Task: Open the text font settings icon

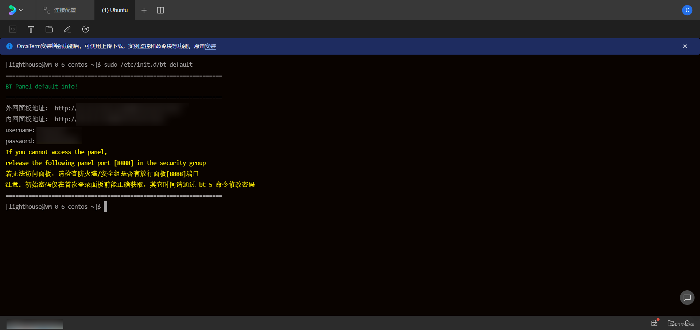Action: click(x=31, y=29)
